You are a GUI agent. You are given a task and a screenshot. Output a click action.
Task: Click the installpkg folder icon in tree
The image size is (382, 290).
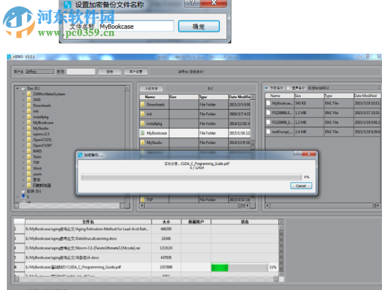pyautogui.click(x=29, y=117)
